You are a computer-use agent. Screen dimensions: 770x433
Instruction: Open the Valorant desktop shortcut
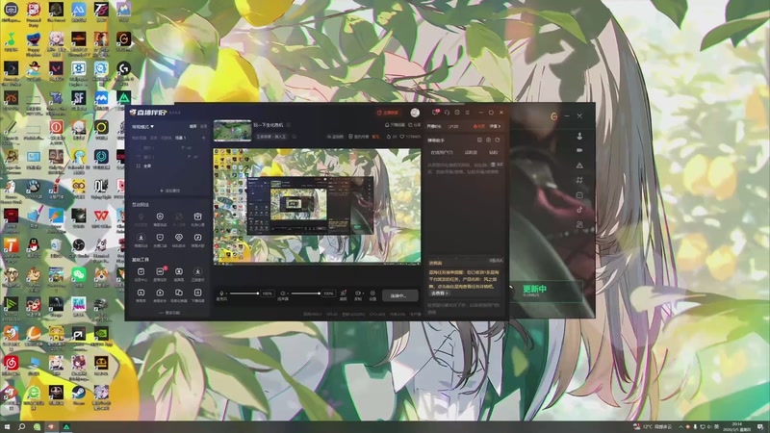(x=56, y=69)
